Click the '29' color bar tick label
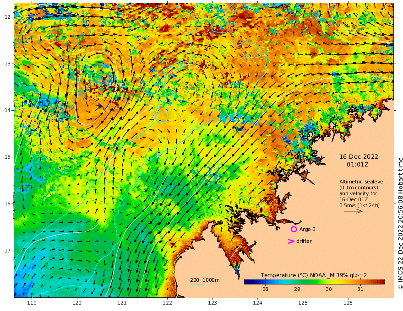This screenshot has width=403, height=311. tap(297, 289)
